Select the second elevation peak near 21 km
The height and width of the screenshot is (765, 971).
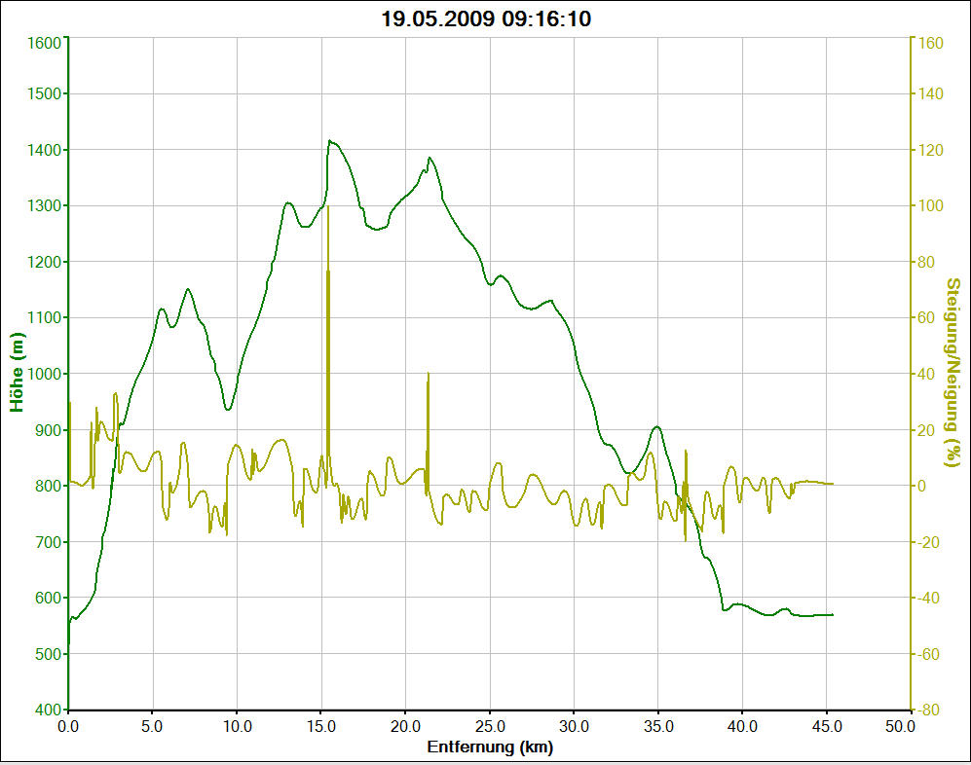click(429, 158)
